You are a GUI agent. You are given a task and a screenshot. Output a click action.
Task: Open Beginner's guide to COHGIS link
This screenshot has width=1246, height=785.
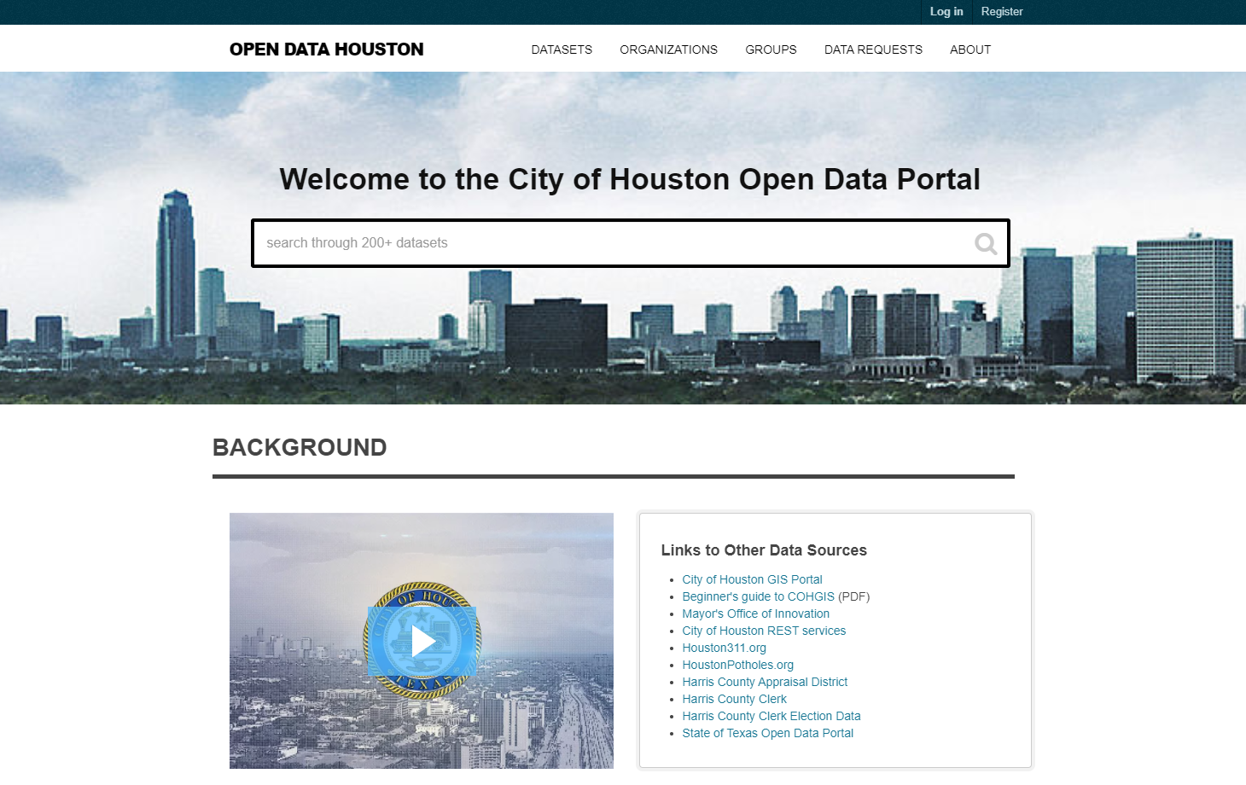click(758, 596)
